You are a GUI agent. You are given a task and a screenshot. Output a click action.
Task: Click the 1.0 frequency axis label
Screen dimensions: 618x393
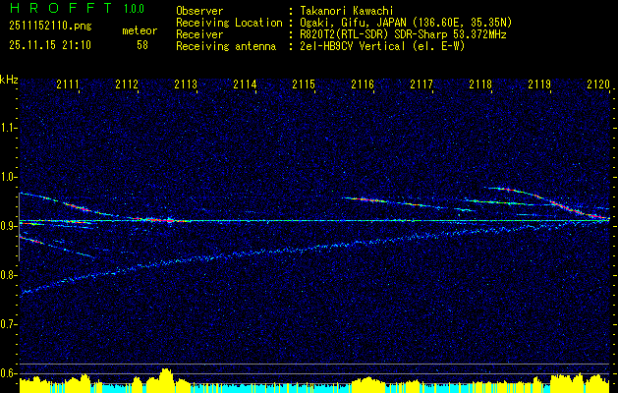pos(10,177)
